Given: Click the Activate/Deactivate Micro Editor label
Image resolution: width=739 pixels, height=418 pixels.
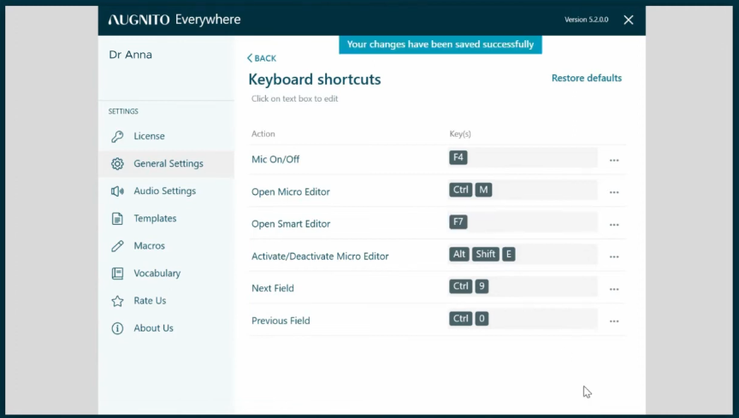Looking at the screenshot, I should click(320, 256).
